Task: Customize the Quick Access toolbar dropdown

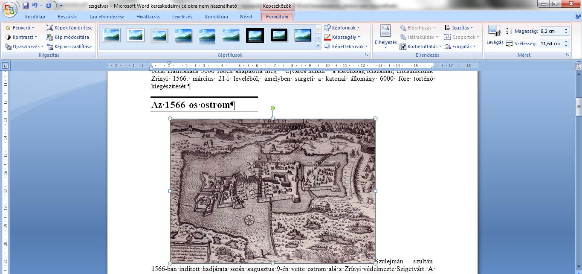Action: click(x=61, y=6)
